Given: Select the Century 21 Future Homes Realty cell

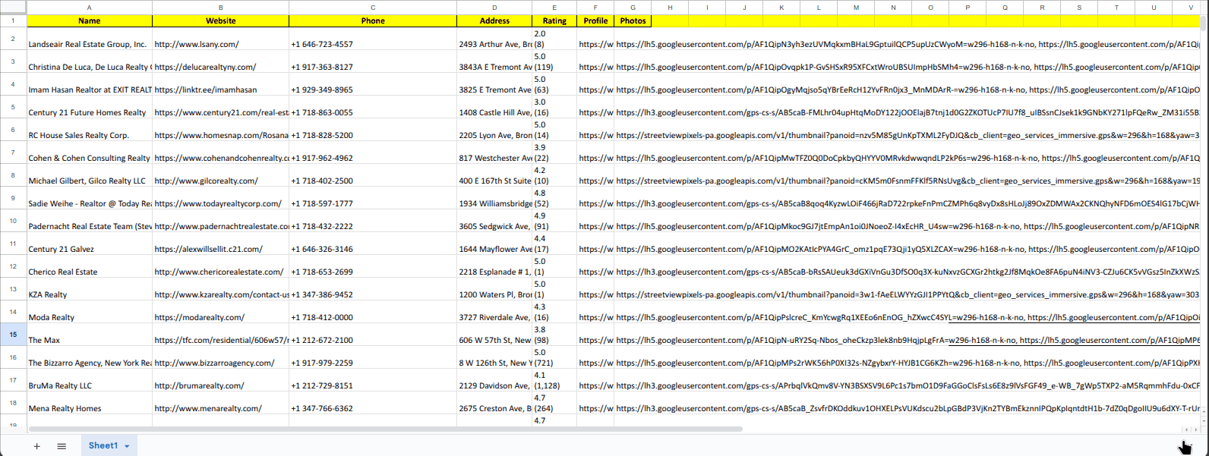Looking at the screenshot, I should pyautogui.click(x=90, y=107).
